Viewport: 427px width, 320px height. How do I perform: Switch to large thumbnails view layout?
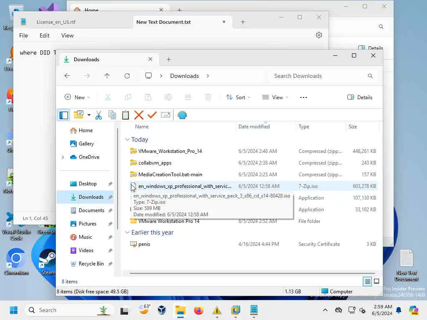coord(377,281)
